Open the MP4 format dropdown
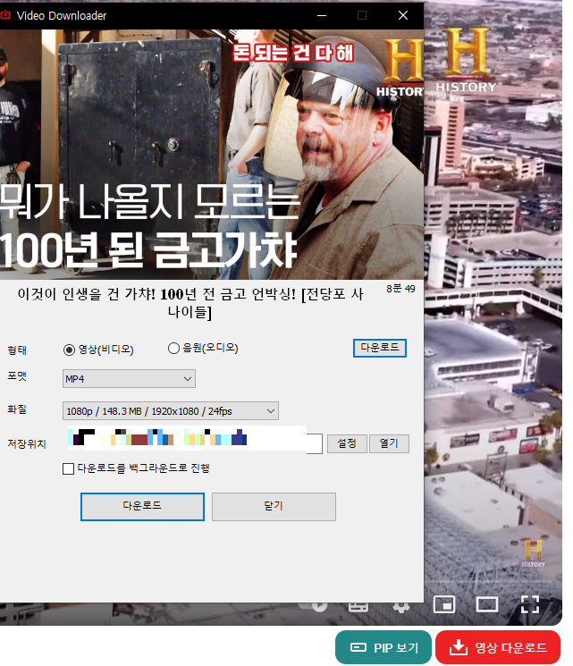 129,378
